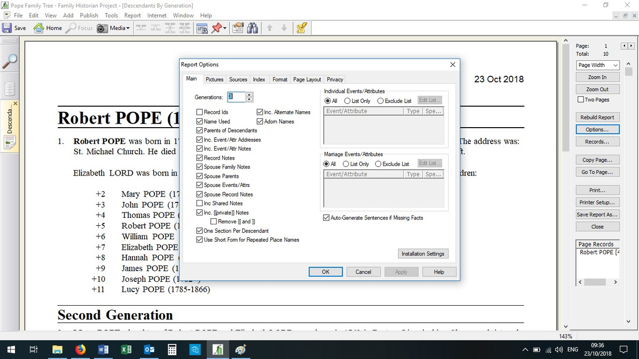Toggle Name Used checkbox

200,121
